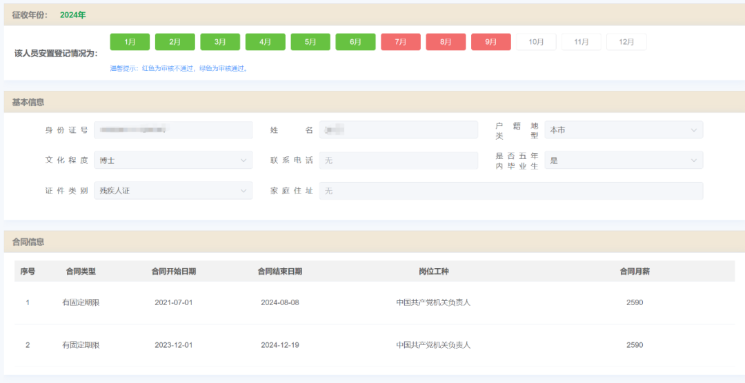Image resolution: width=745 pixels, height=383 pixels.
Task: Select the 4月 month button
Action: 265,42
